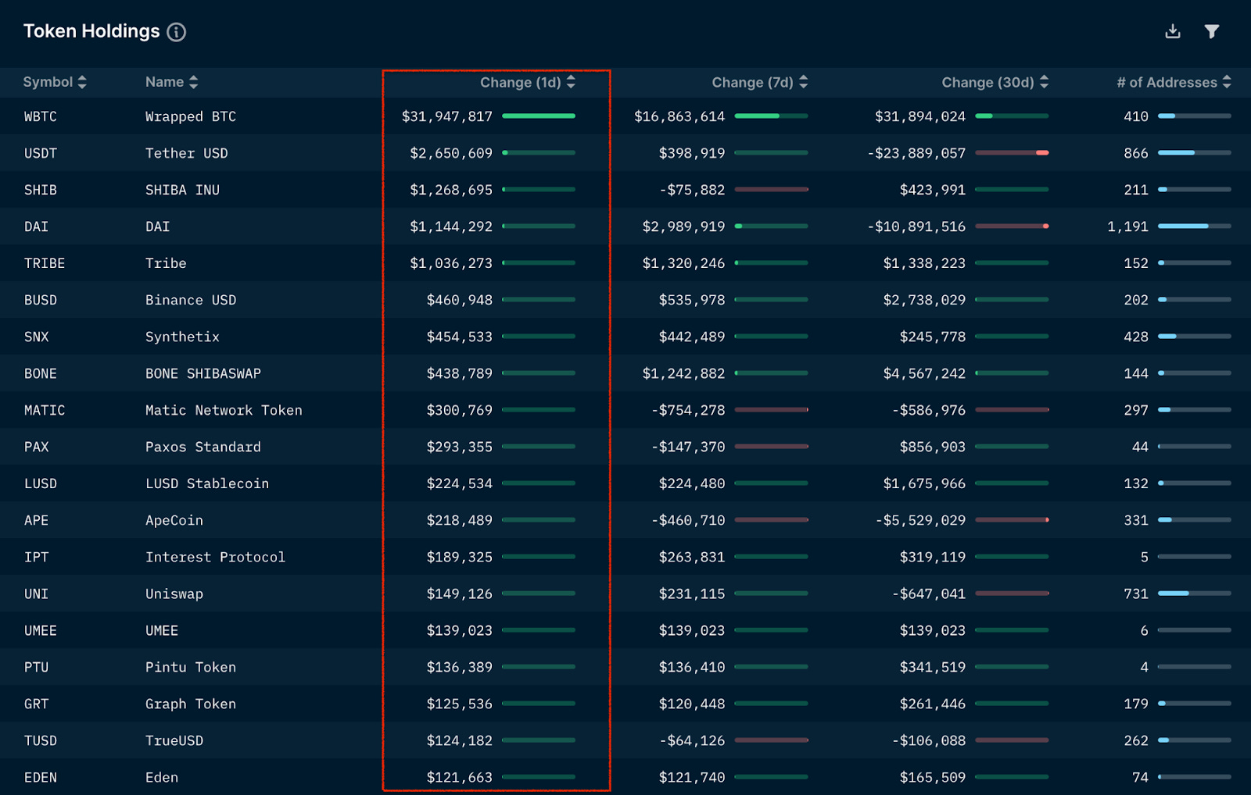This screenshot has height=795, width=1251.
Task: Click GRT address count 179
Action: pos(1136,704)
